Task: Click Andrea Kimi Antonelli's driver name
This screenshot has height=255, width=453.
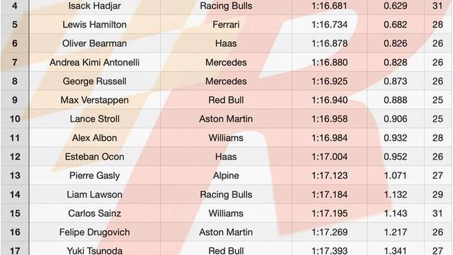Action: coord(94,62)
